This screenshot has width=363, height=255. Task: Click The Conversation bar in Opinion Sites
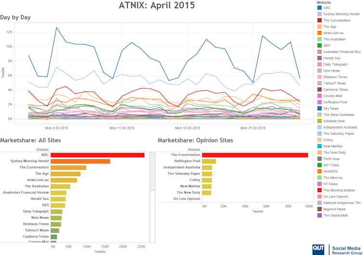[x=255, y=155]
